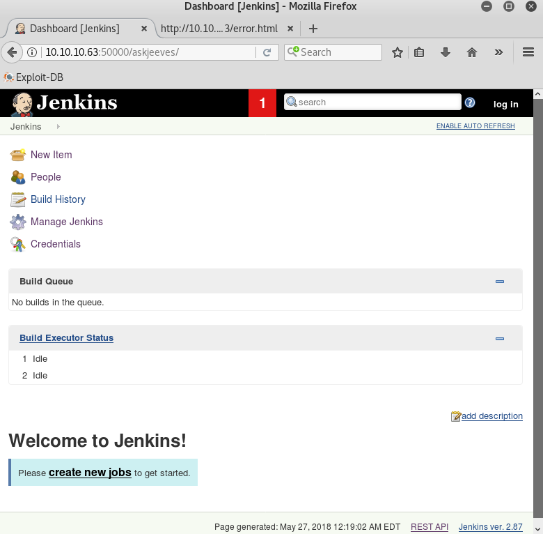The width and height of the screenshot is (543, 534).
Task: Click the add description link
Action: coord(491,416)
